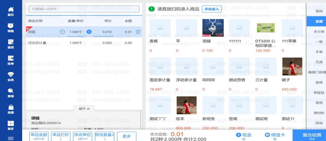Open the hamburger menu at sidebar bottom

(11, 138)
